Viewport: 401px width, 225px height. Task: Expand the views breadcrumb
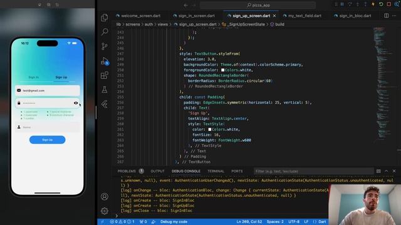click(x=163, y=24)
